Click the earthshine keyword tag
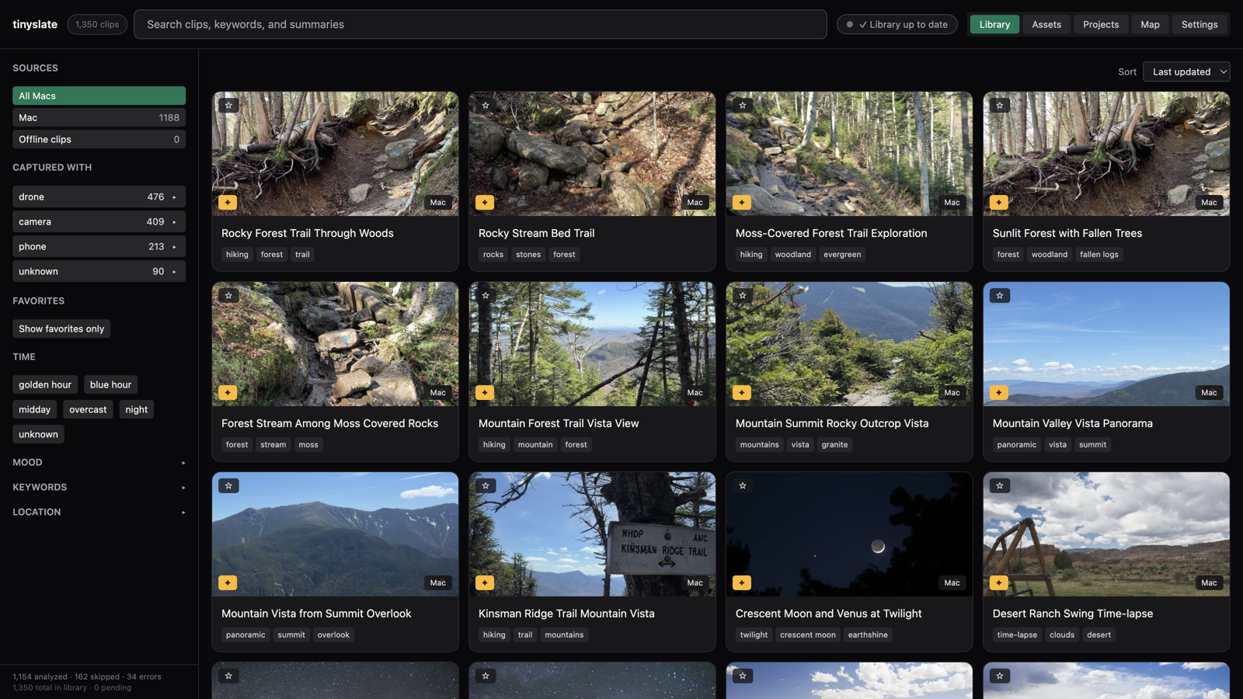Viewport: 1243px width, 699px height. [x=868, y=635]
